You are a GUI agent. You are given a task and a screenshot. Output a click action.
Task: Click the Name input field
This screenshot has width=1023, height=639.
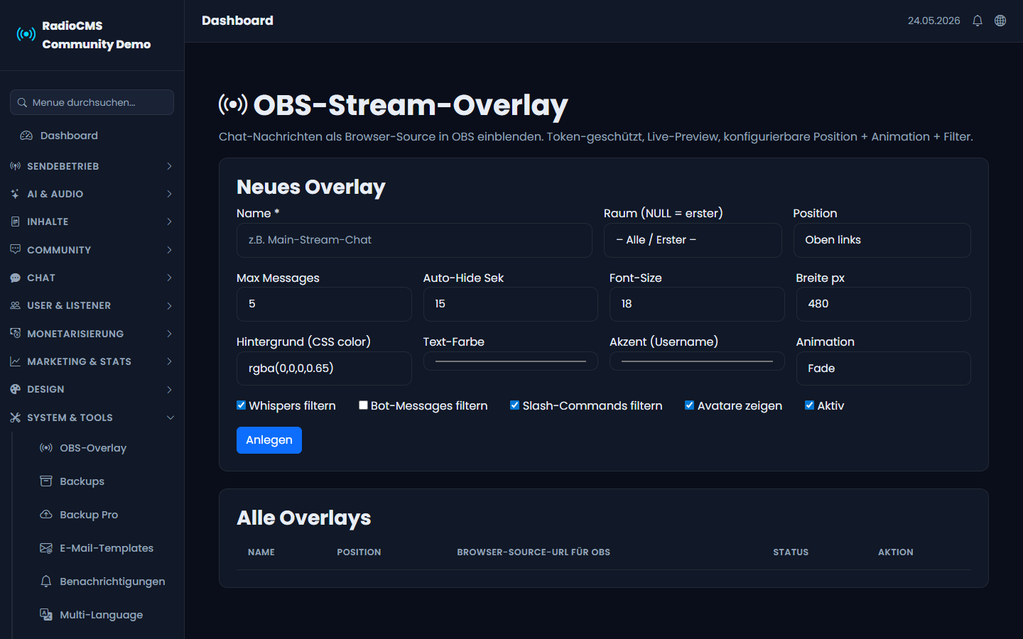click(414, 240)
